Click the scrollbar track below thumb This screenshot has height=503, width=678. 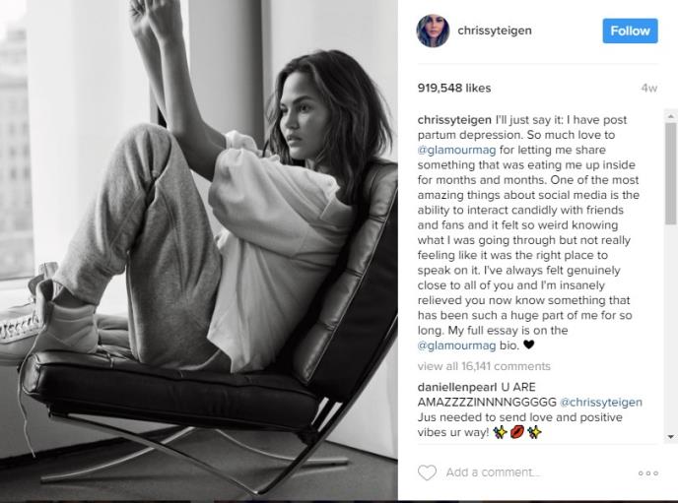point(671,328)
